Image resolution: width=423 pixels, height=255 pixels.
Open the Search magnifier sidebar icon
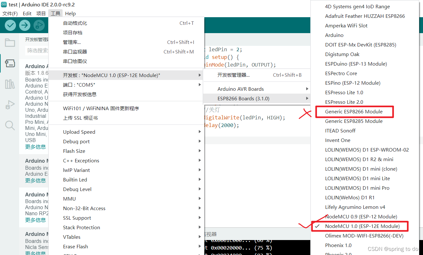[x=10, y=125]
